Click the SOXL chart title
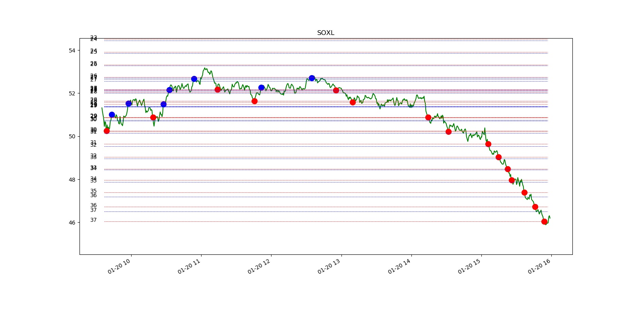This screenshot has height=318, width=636. click(x=326, y=33)
